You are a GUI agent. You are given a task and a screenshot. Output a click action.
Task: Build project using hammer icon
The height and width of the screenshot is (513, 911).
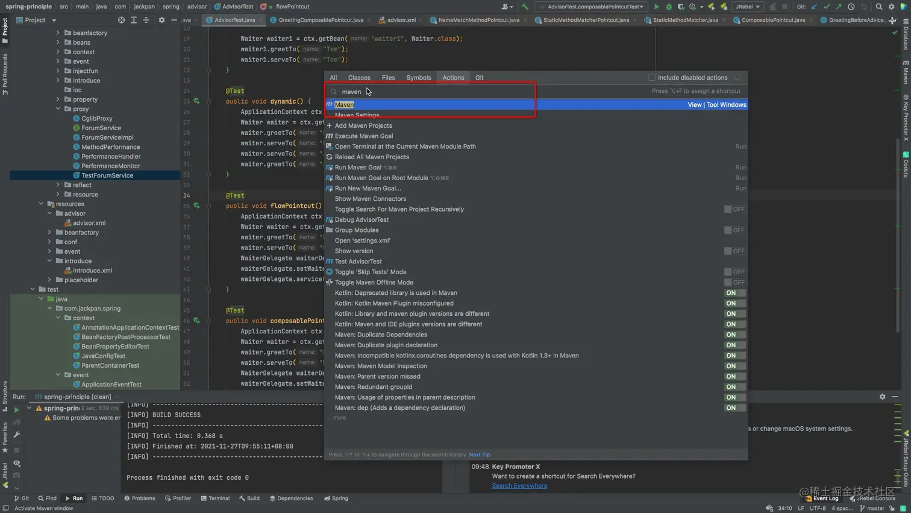[x=525, y=7]
